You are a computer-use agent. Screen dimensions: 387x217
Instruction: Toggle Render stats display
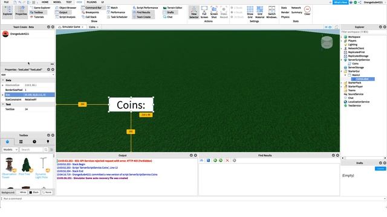285,12
